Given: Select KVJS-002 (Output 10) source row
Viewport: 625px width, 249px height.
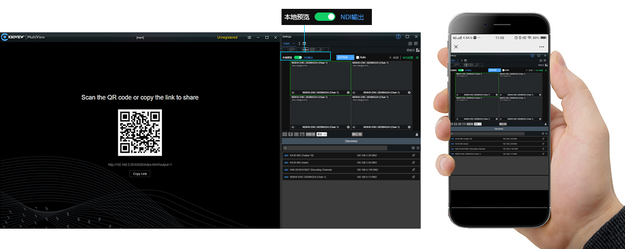Looking at the screenshot, I should [x=351, y=155].
